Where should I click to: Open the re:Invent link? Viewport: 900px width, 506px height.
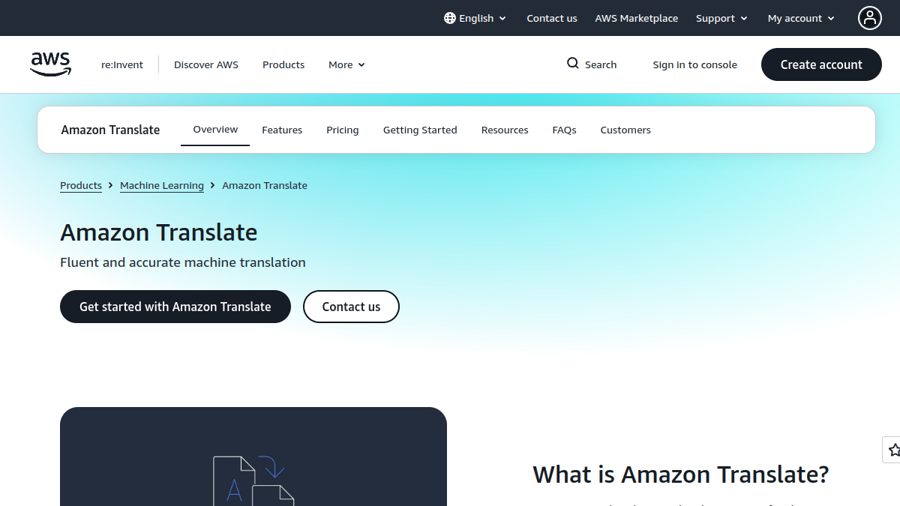(122, 64)
